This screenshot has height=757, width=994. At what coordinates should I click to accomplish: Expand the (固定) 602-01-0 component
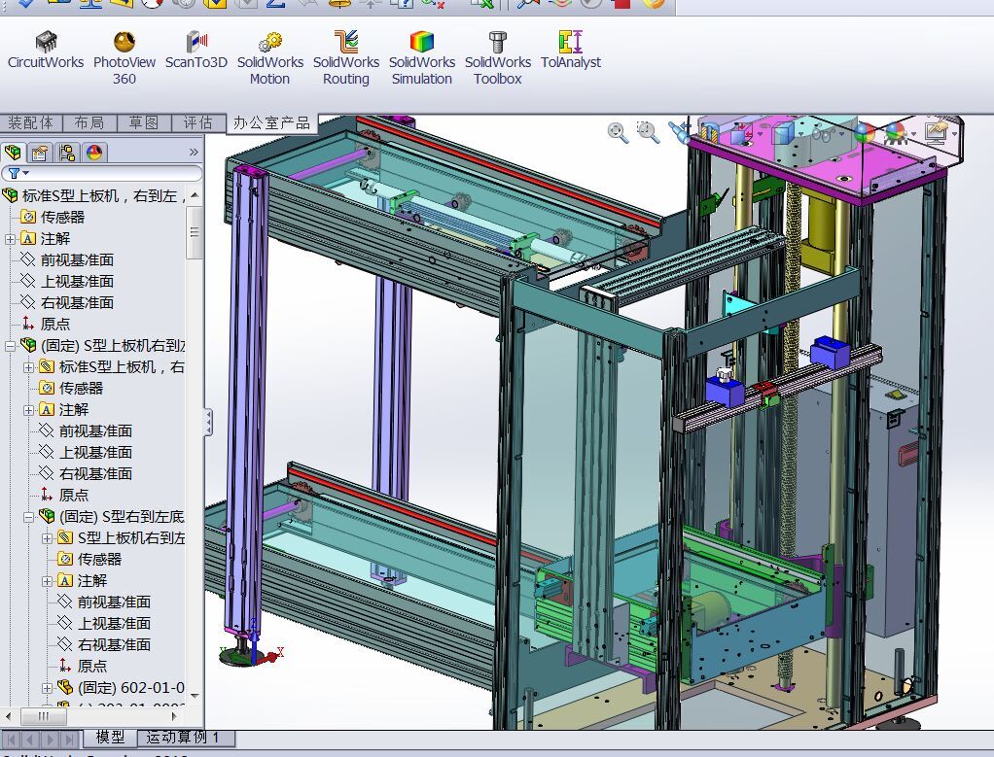(x=47, y=688)
